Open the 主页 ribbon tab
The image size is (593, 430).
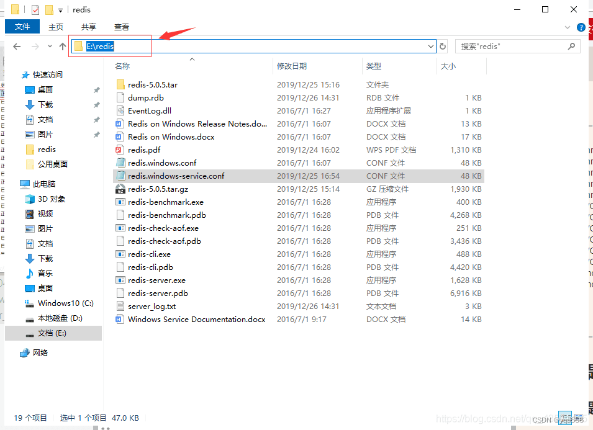[56, 27]
